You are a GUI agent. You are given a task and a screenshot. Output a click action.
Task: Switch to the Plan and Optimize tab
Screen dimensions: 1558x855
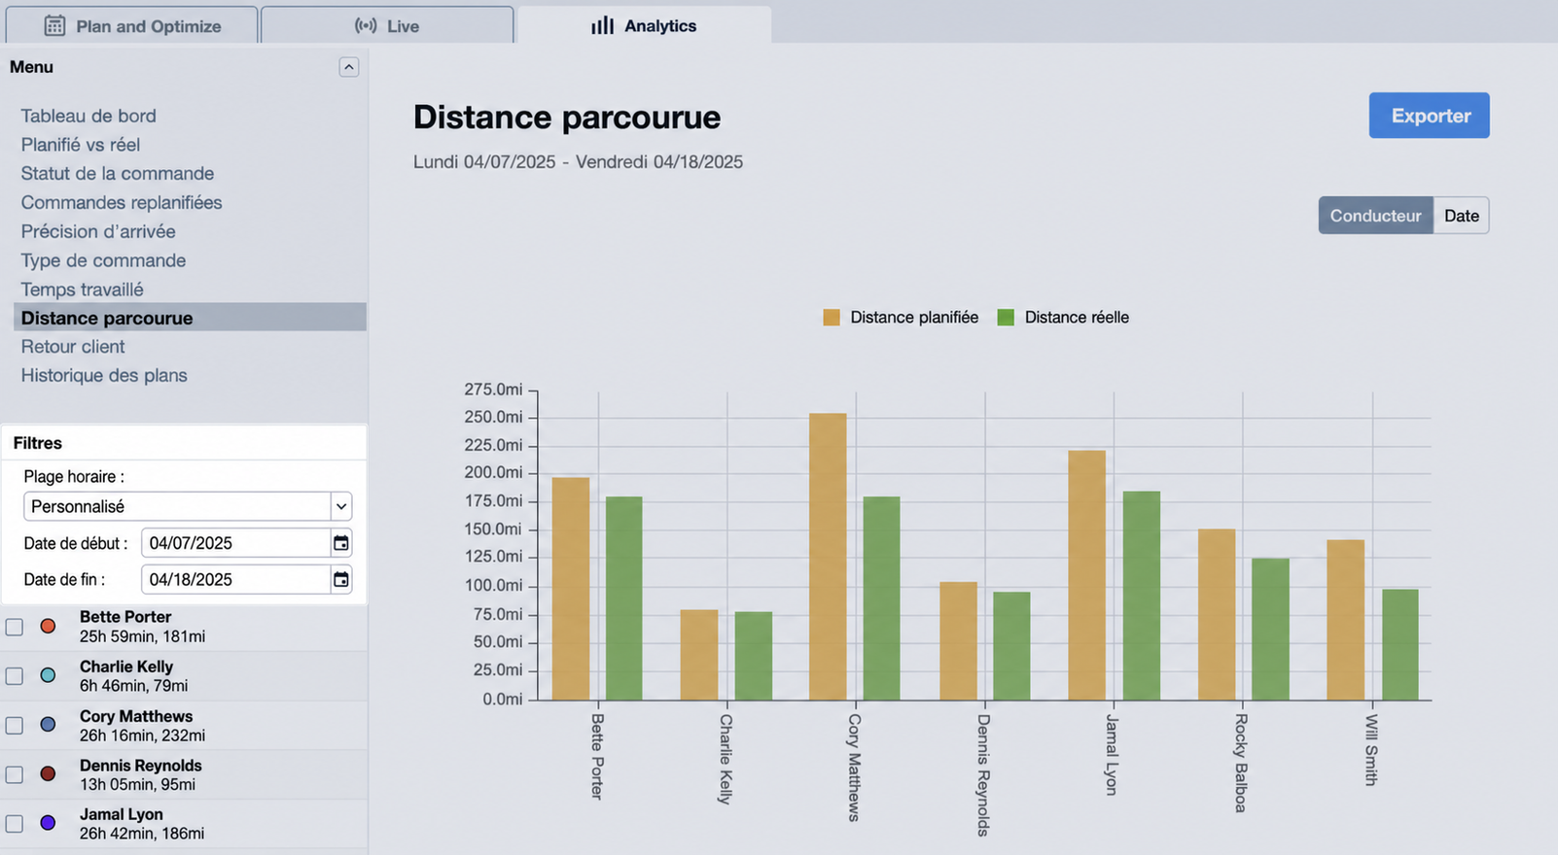click(132, 25)
